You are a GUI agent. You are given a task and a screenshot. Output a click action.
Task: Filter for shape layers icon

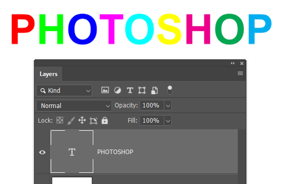point(142,90)
